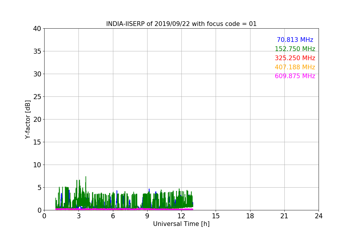Image resolution: width=354 pixels, height=236 pixels.
Task: Click the 407.188 MHz orange legend entry
Action: [x=295, y=67]
